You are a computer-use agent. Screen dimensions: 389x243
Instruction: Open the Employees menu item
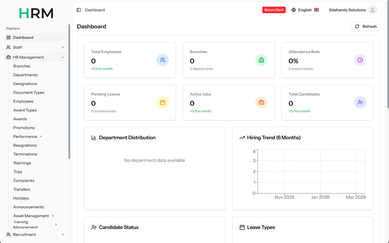[x=23, y=101]
